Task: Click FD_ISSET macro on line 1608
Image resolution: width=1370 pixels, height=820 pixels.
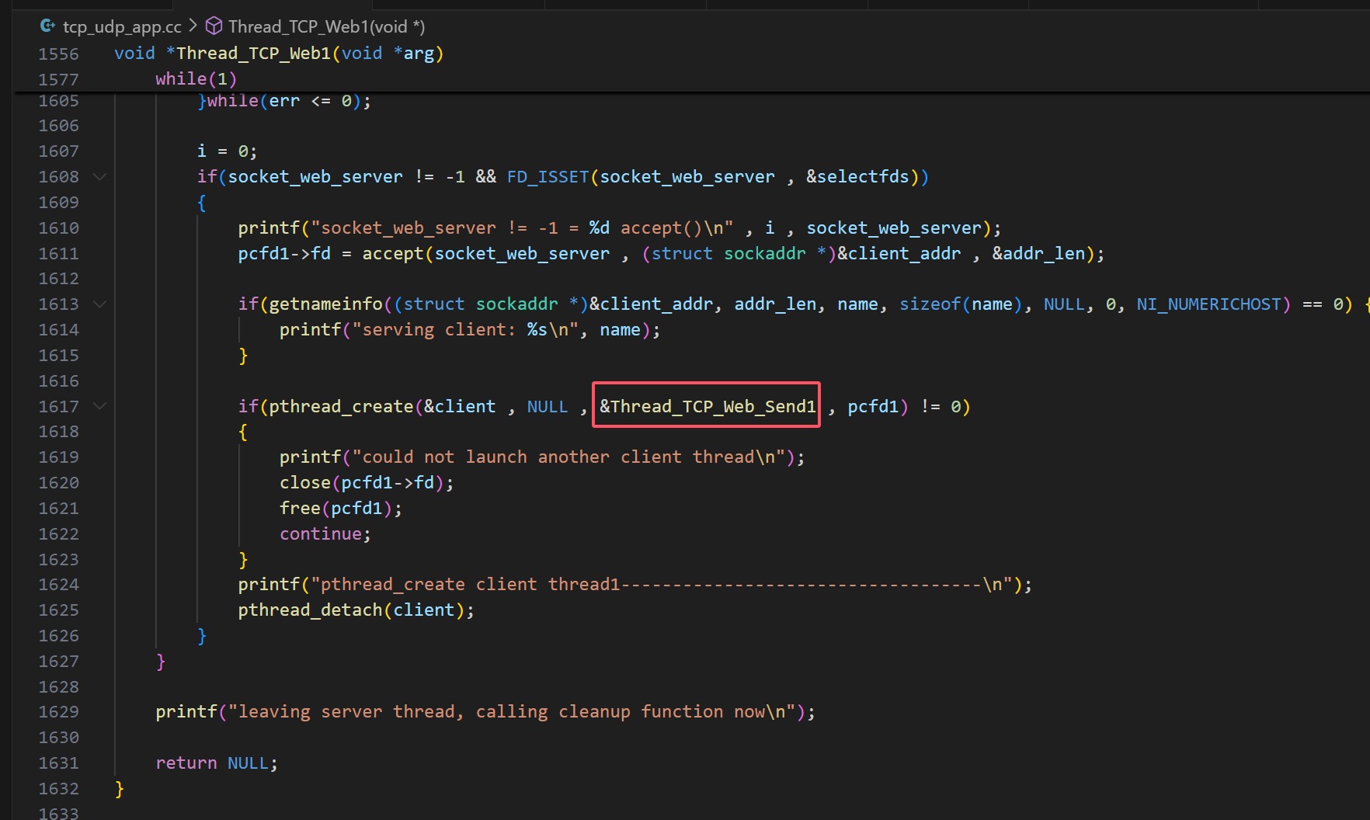Action: (548, 177)
